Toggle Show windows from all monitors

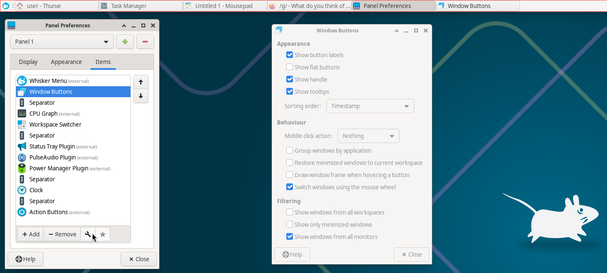tap(290, 236)
